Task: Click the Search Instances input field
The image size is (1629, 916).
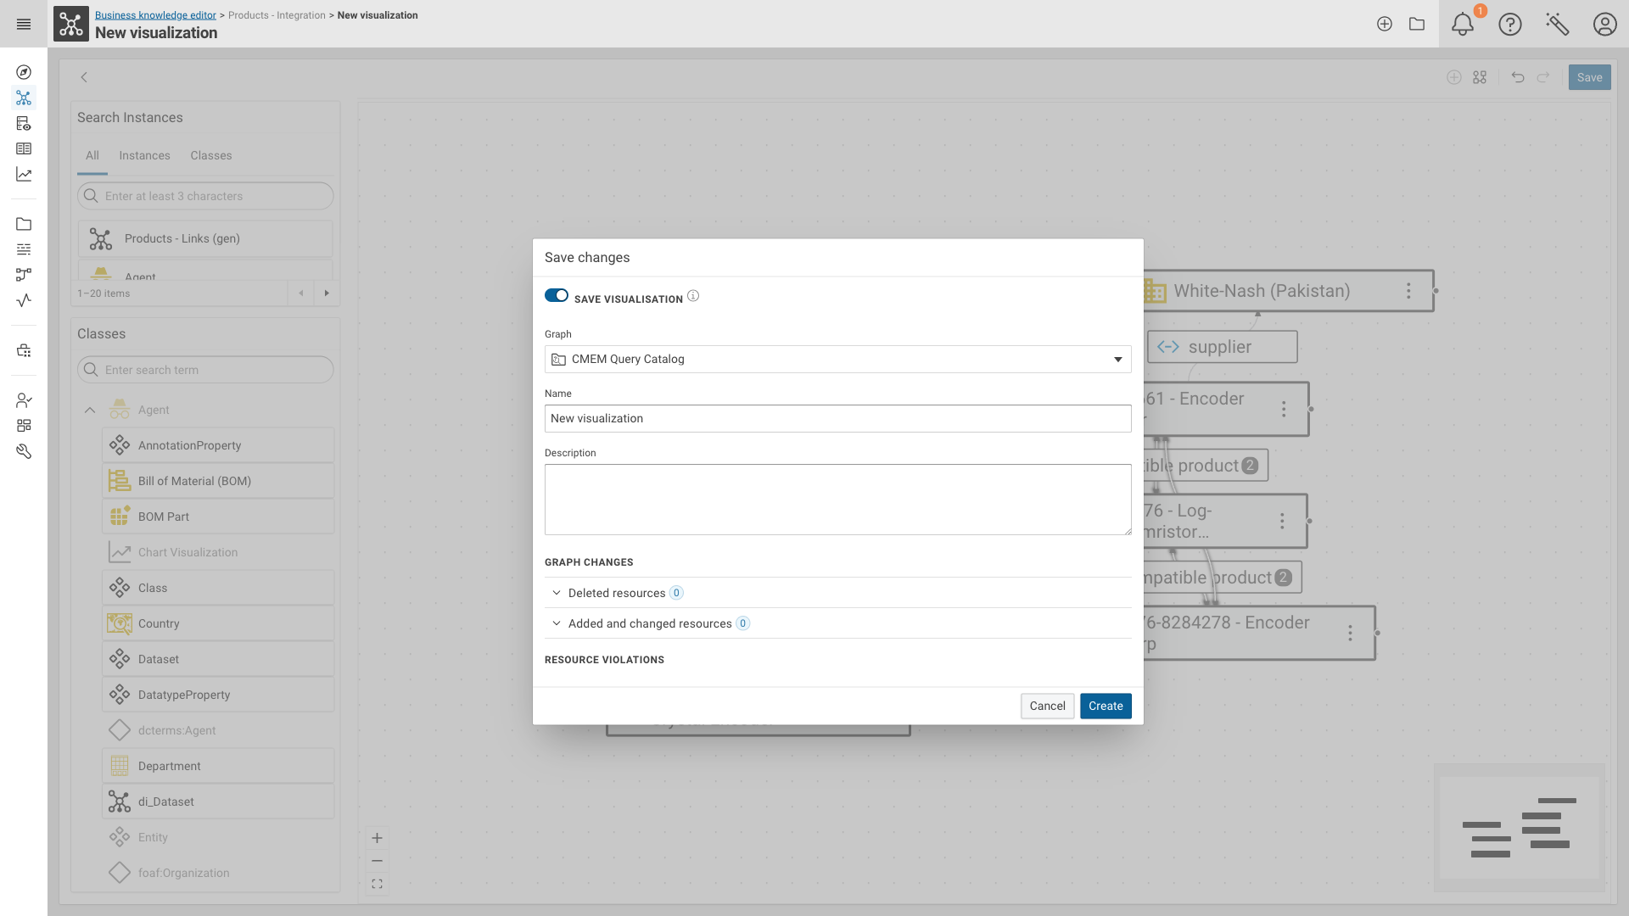Action: pyautogui.click(x=205, y=196)
